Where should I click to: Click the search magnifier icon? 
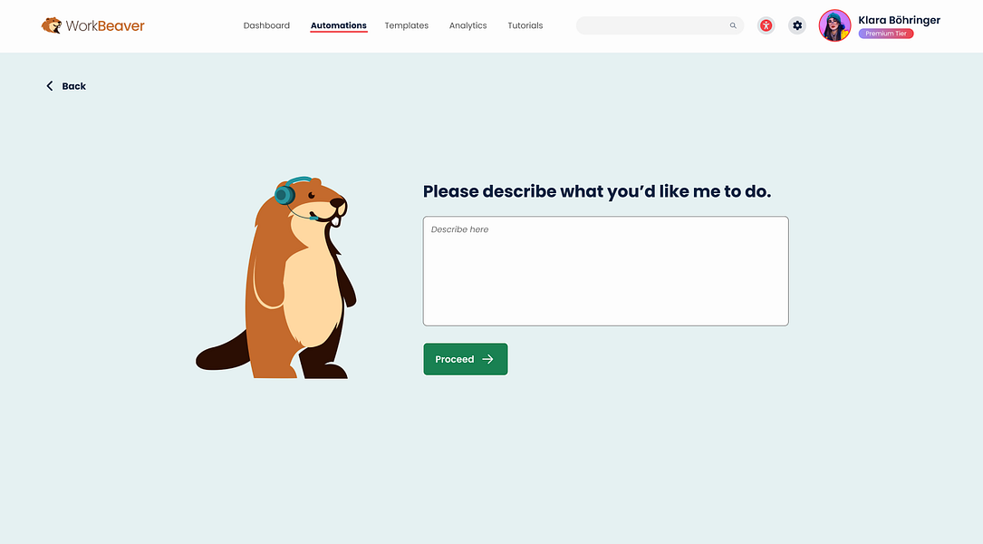[x=732, y=25]
